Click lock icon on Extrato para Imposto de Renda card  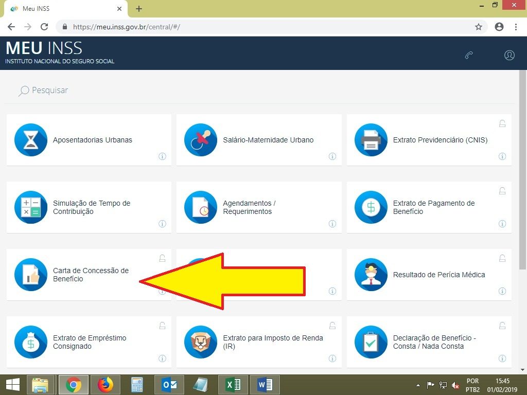click(x=332, y=326)
